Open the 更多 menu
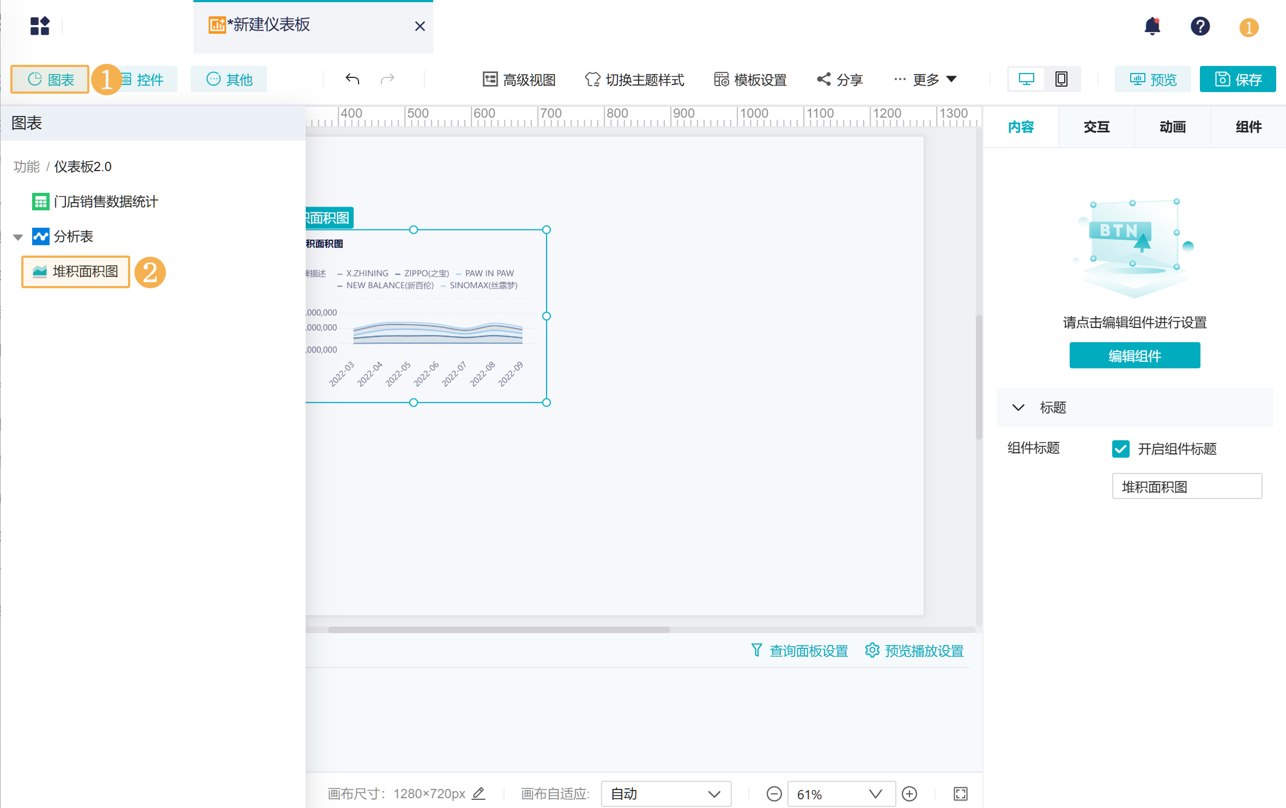 [926, 80]
